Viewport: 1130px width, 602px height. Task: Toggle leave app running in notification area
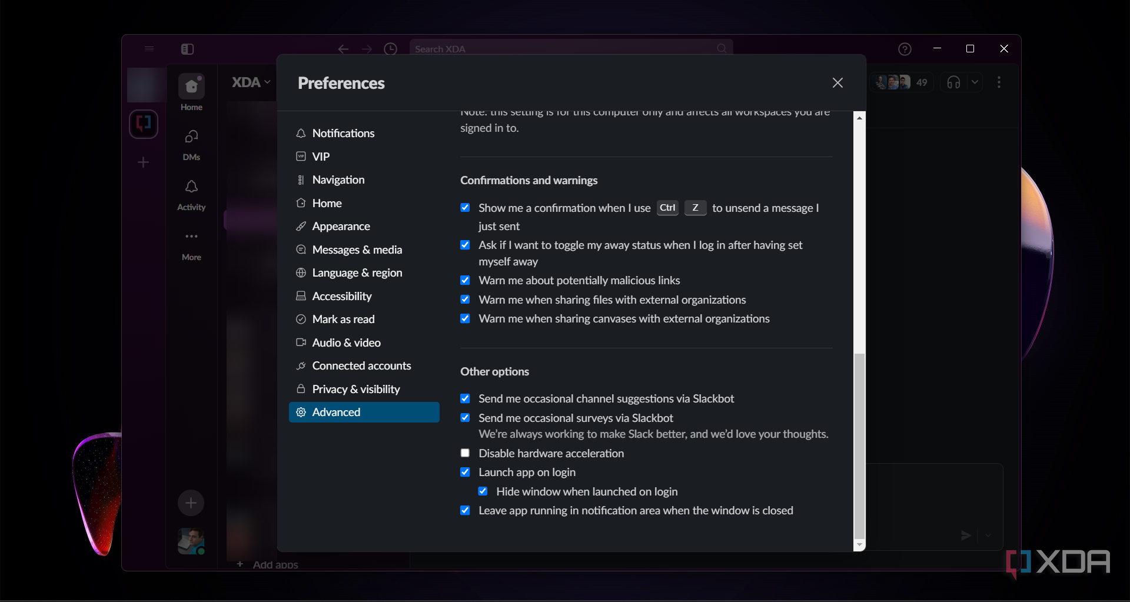coord(465,510)
